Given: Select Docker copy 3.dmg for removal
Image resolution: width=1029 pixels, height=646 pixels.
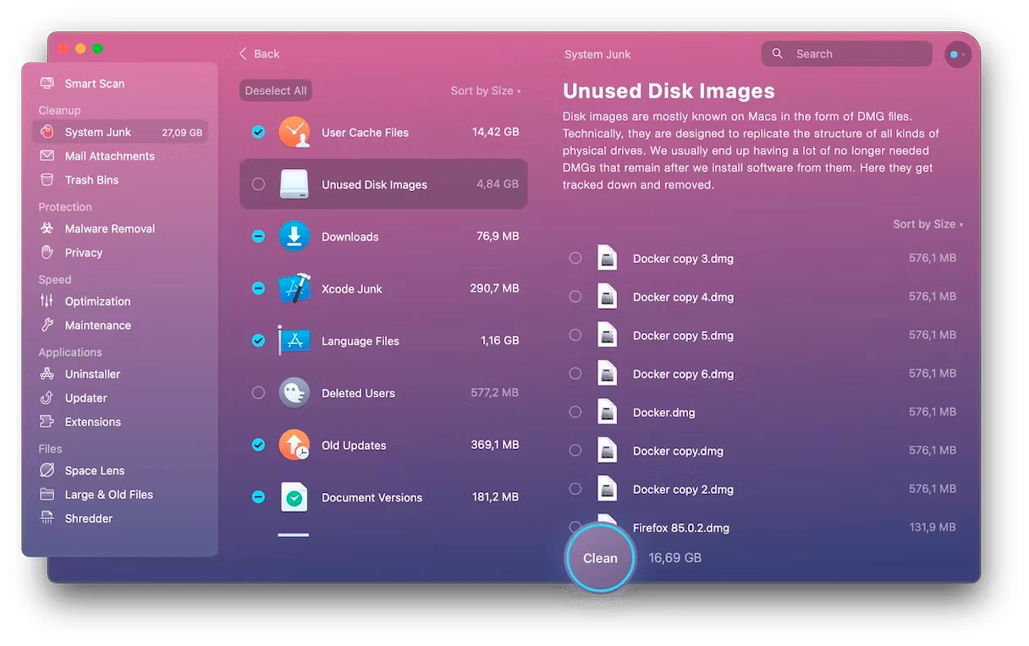Looking at the screenshot, I should pos(575,258).
